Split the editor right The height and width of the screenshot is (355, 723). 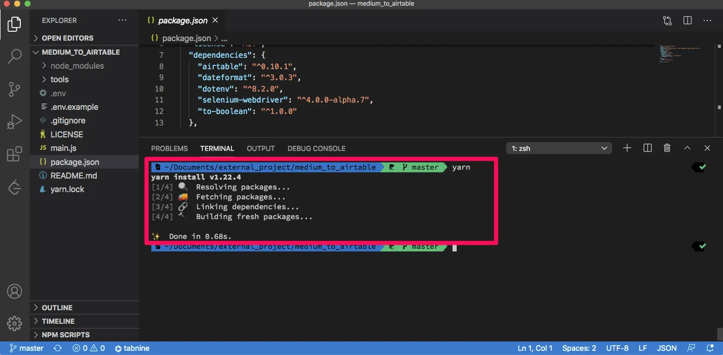click(x=688, y=20)
